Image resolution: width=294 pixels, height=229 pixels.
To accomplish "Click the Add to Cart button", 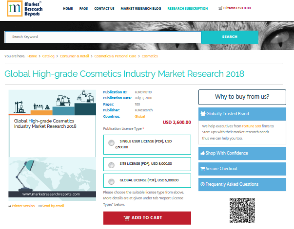I will (x=147, y=218).
